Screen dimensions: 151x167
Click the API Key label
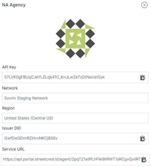point(9,67)
